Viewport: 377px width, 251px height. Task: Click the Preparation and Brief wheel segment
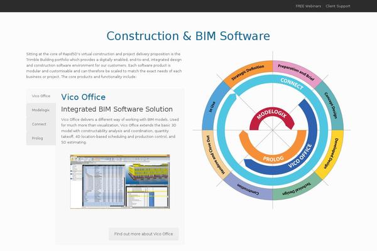tap(297, 72)
